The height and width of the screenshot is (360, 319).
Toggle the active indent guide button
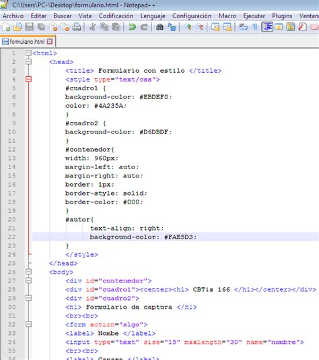267,27
